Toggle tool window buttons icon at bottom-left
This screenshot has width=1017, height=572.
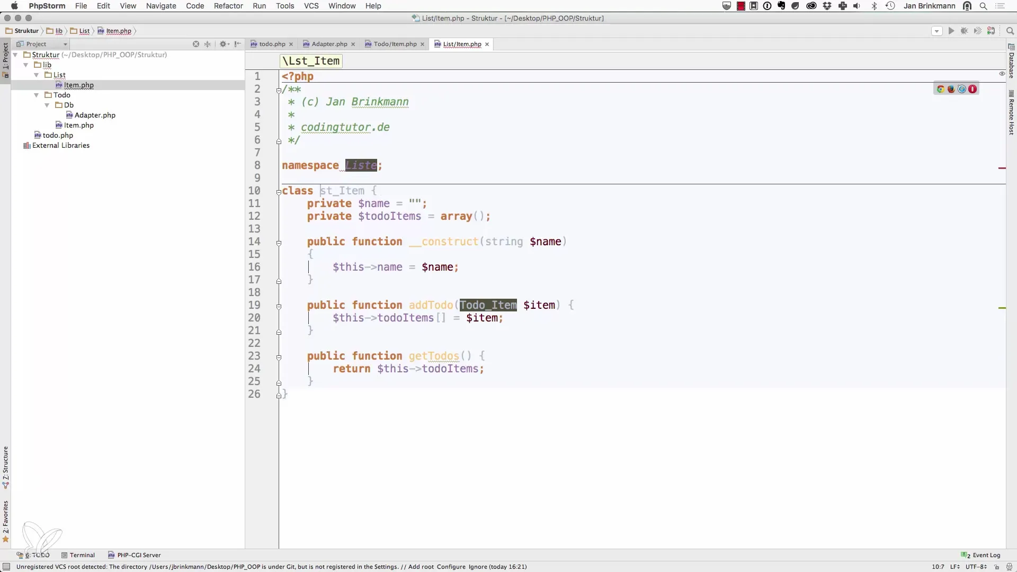pyautogui.click(x=6, y=567)
